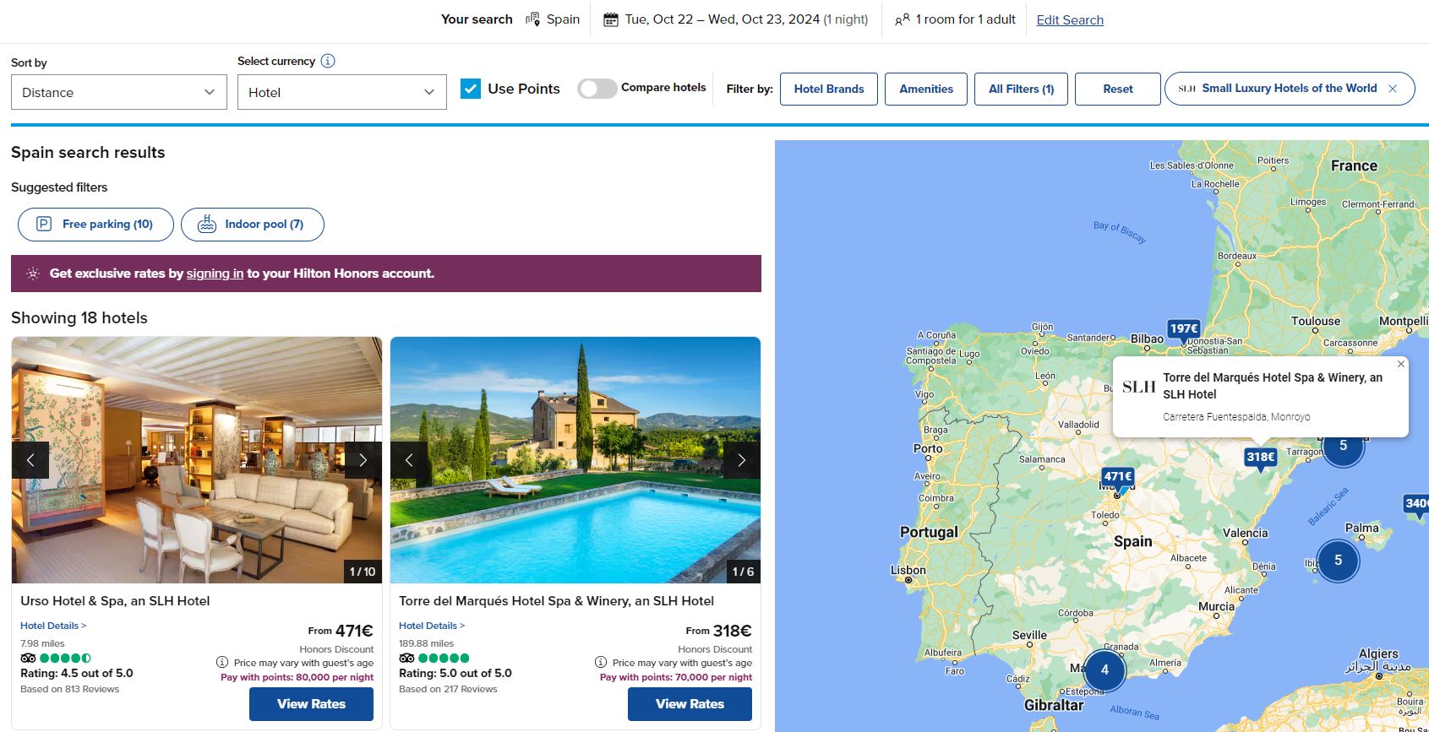Click the Edit Search link
This screenshot has width=1429, height=732.
pyautogui.click(x=1070, y=20)
